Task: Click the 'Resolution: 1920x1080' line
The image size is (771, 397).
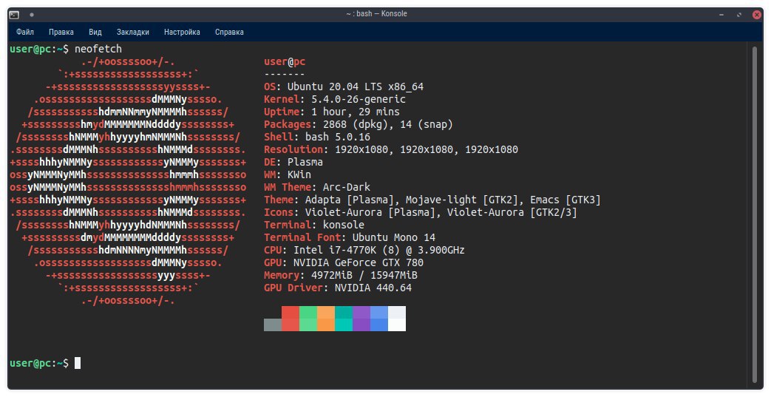Action: pyautogui.click(x=391, y=149)
